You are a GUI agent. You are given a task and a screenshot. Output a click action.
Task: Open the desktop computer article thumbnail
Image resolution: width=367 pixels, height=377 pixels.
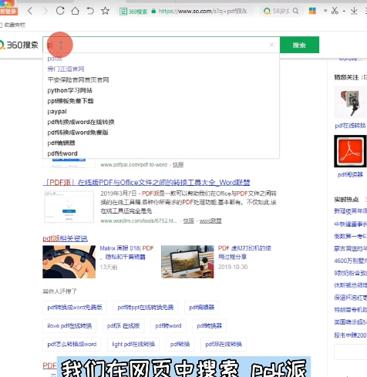coord(187,261)
